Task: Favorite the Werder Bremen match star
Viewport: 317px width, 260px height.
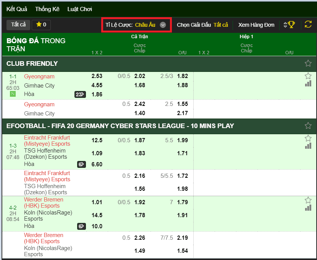Action: pyautogui.click(x=308, y=200)
